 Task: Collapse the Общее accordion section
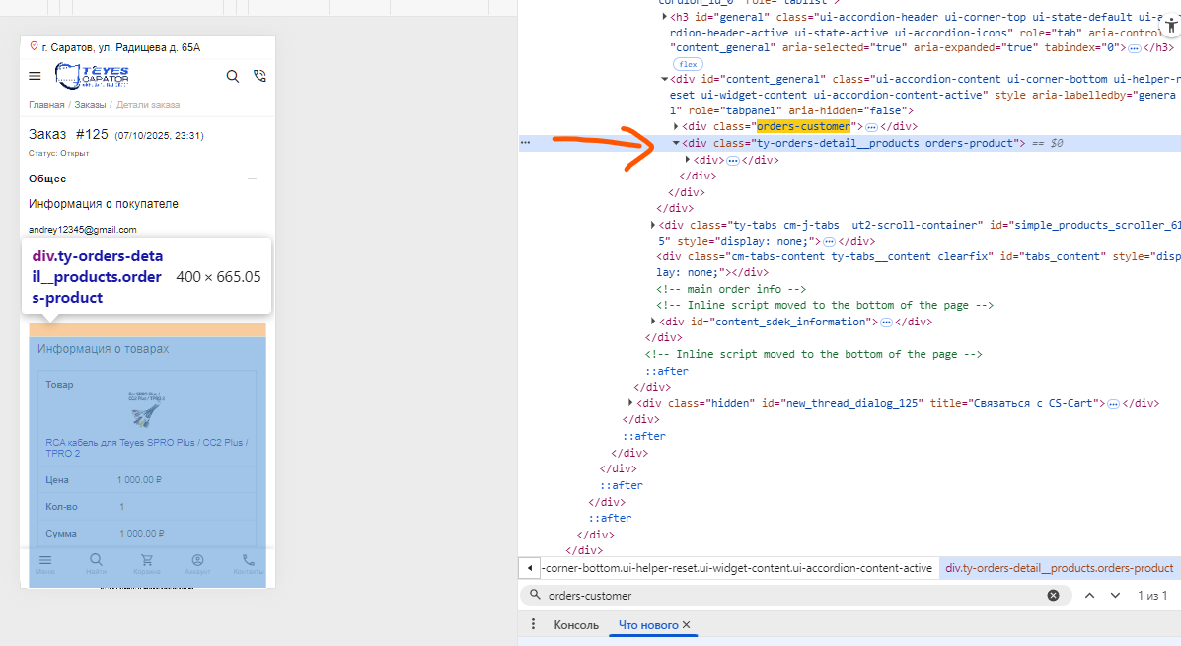tap(252, 179)
